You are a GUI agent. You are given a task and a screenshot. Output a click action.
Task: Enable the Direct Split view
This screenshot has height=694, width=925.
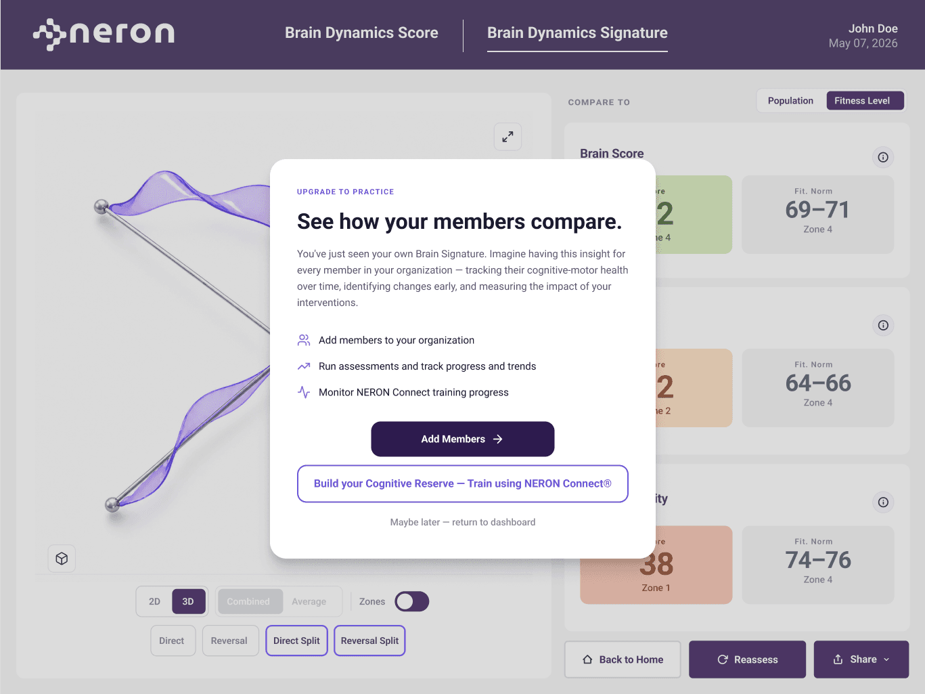click(x=296, y=641)
